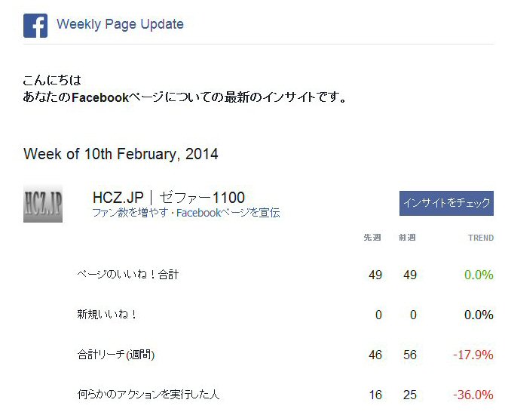Click previous week's action count 25
The width and height of the screenshot is (505, 412).
coord(410,395)
